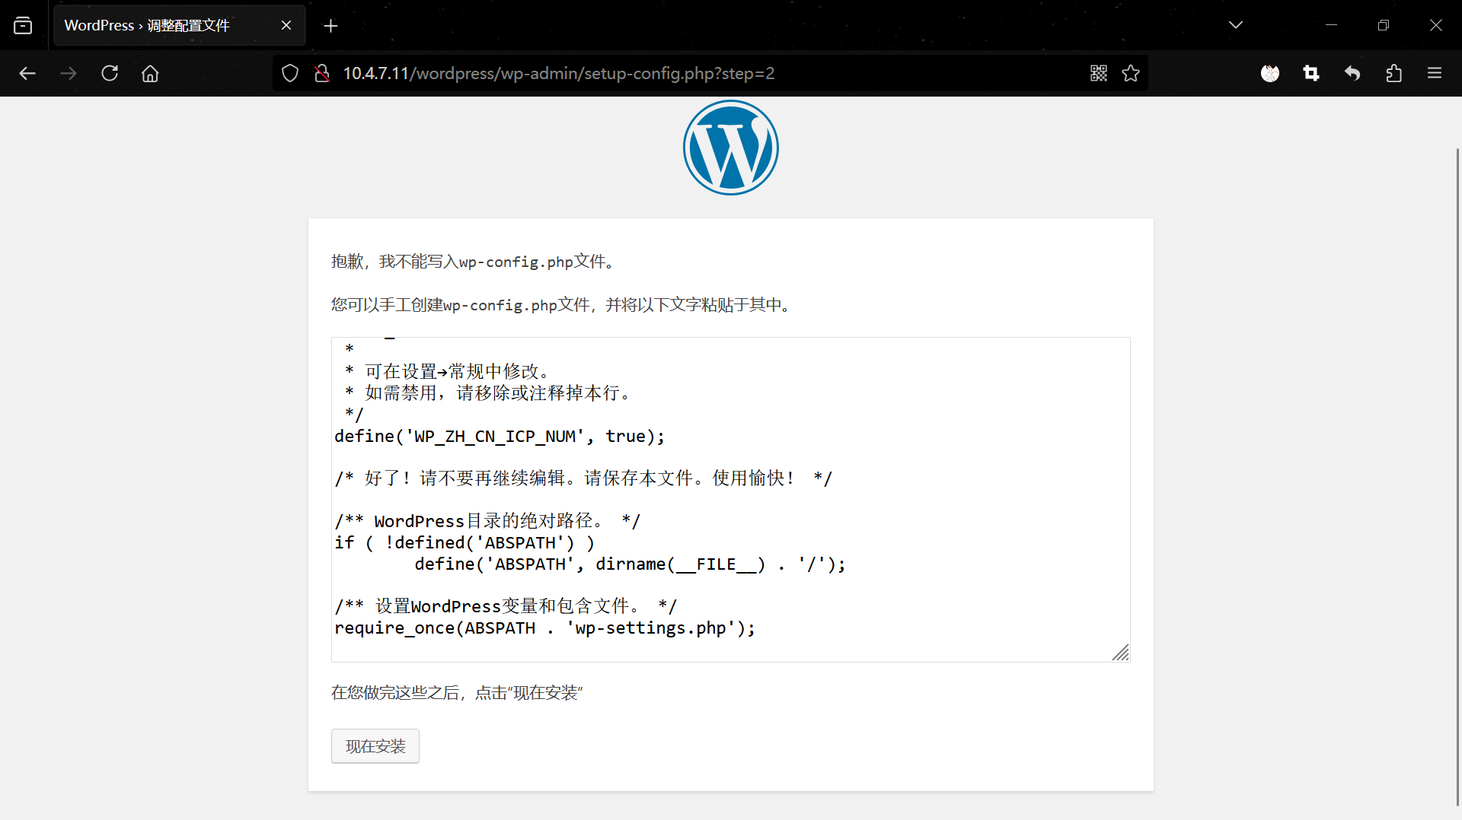1462x820 pixels.
Task: Click the /** 设置WordPress变量和包含文件。 */ comment
Action: 506,606
